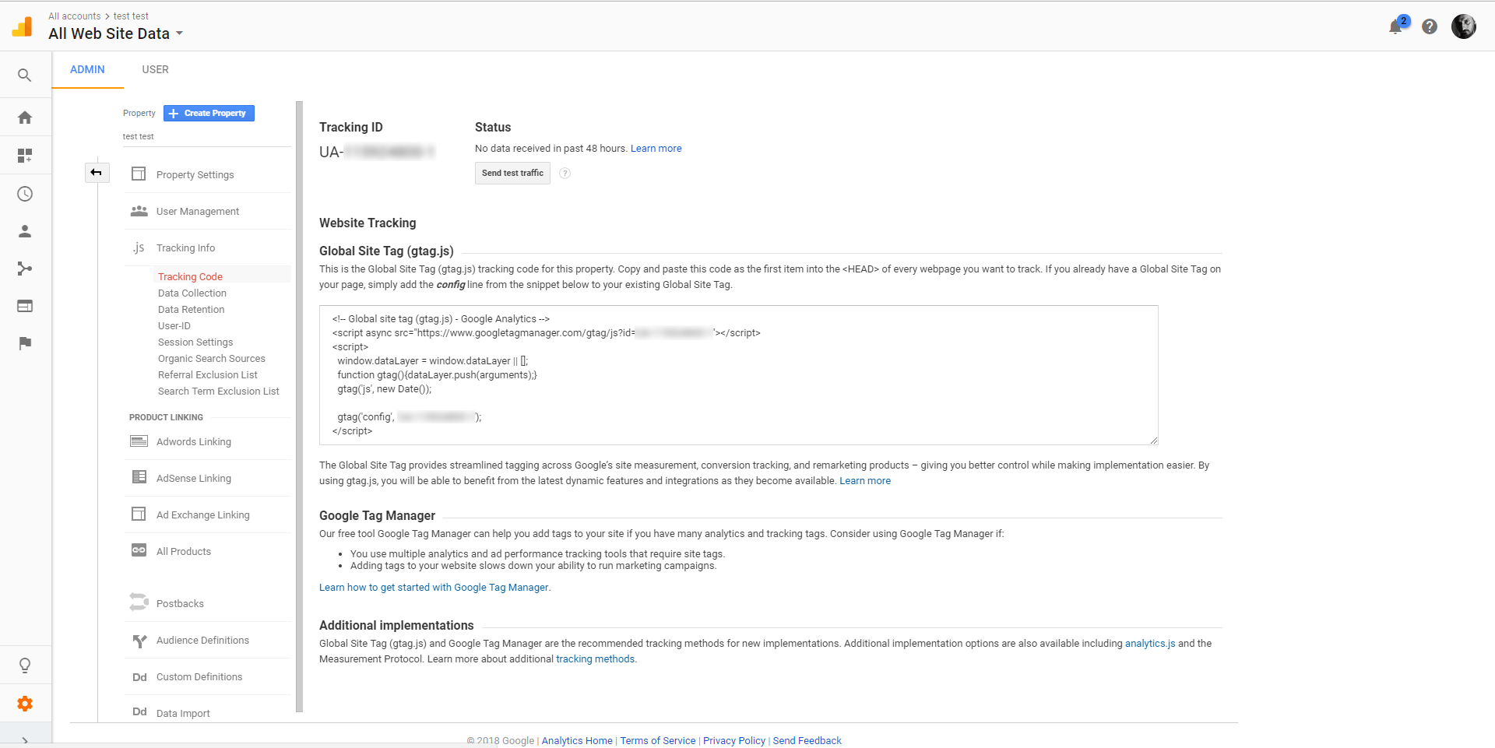This screenshot has height=748, width=1495.
Task: Open Analytics Home in the footer
Action: [x=577, y=740]
